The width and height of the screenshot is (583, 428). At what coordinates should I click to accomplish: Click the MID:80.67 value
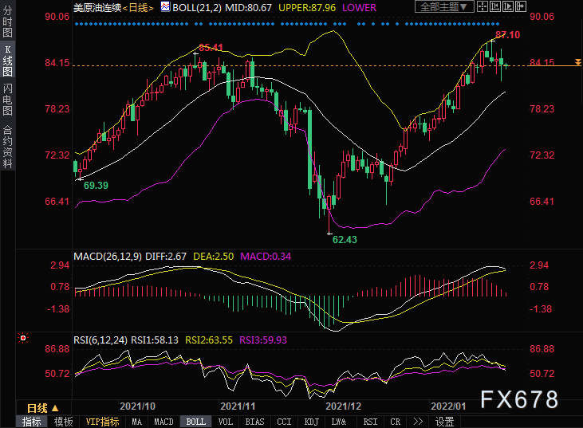[x=248, y=8]
